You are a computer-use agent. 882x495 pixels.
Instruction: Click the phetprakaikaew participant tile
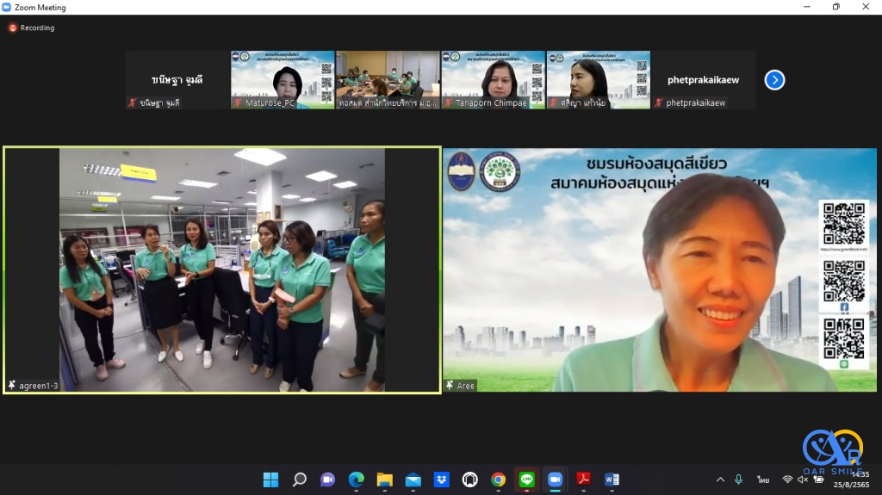coord(703,79)
